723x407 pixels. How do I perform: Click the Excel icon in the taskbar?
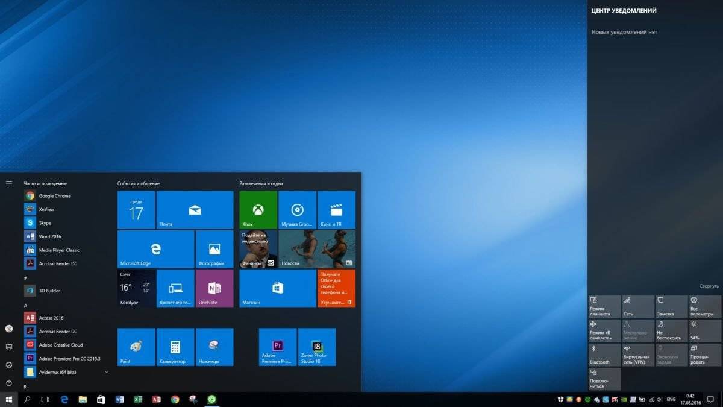(x=137, y=399)
